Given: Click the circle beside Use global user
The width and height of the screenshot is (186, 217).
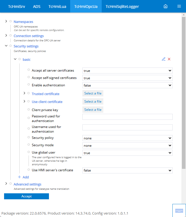Looking at the screenshot, I should 29,152.
